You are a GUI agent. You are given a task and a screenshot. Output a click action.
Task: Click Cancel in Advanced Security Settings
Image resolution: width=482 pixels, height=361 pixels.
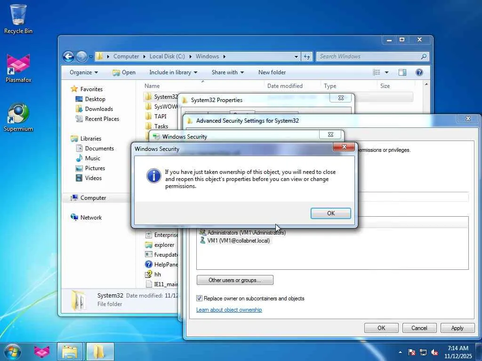click(x=419, y=328)
